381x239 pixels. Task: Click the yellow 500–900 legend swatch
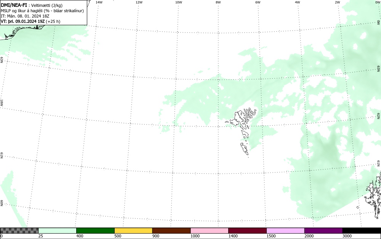(133, 231)
